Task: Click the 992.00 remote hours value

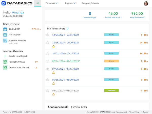Action: click(x=137, y=14)
